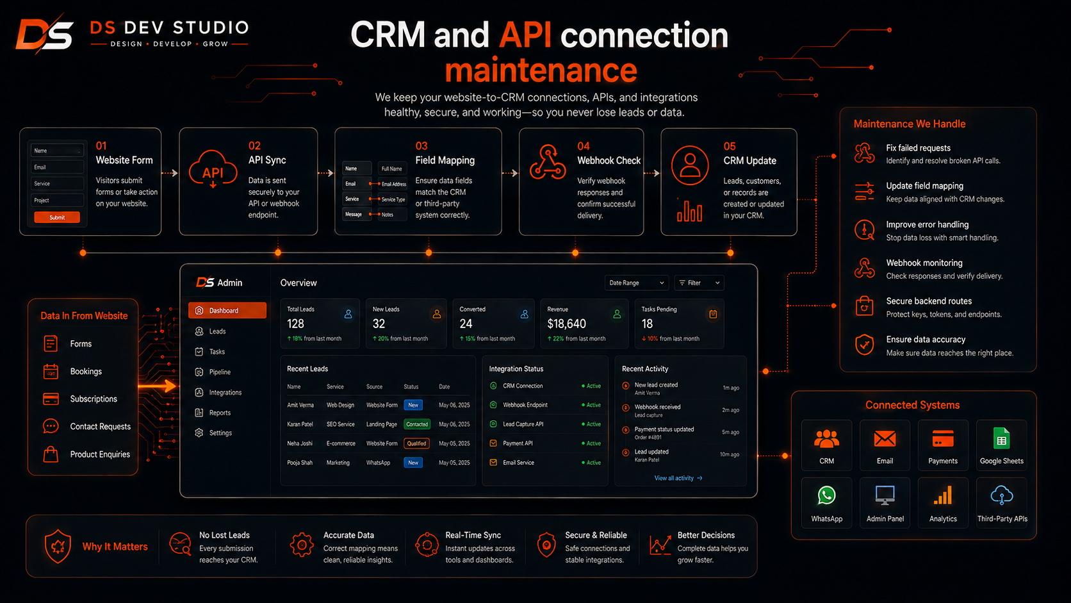Image resolution: width=1071 pixels, height=603 pixels.
Task: Open the Google Sheets tile
Action: click(1002, 445)
